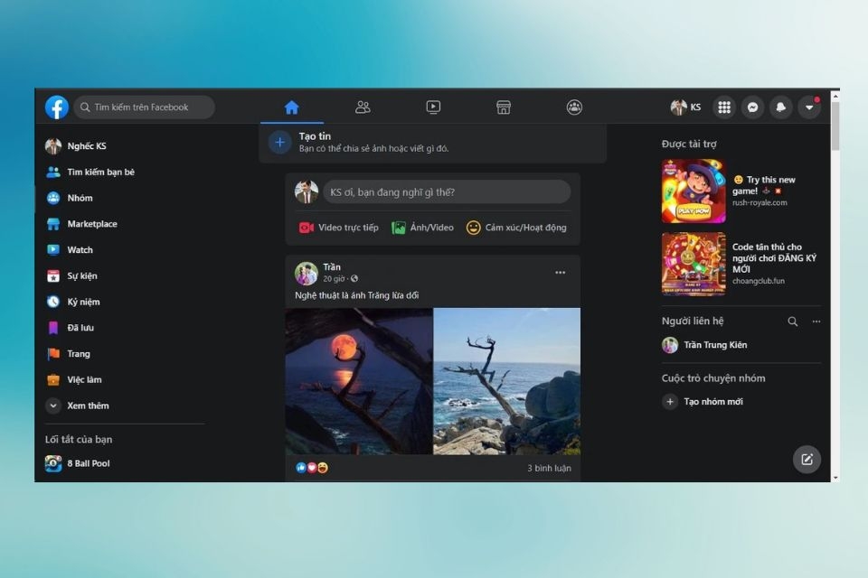The width and height of the screenshot is (868, 578).
Task: Start a Video trực tiếp live video
Action: (339, 228)
